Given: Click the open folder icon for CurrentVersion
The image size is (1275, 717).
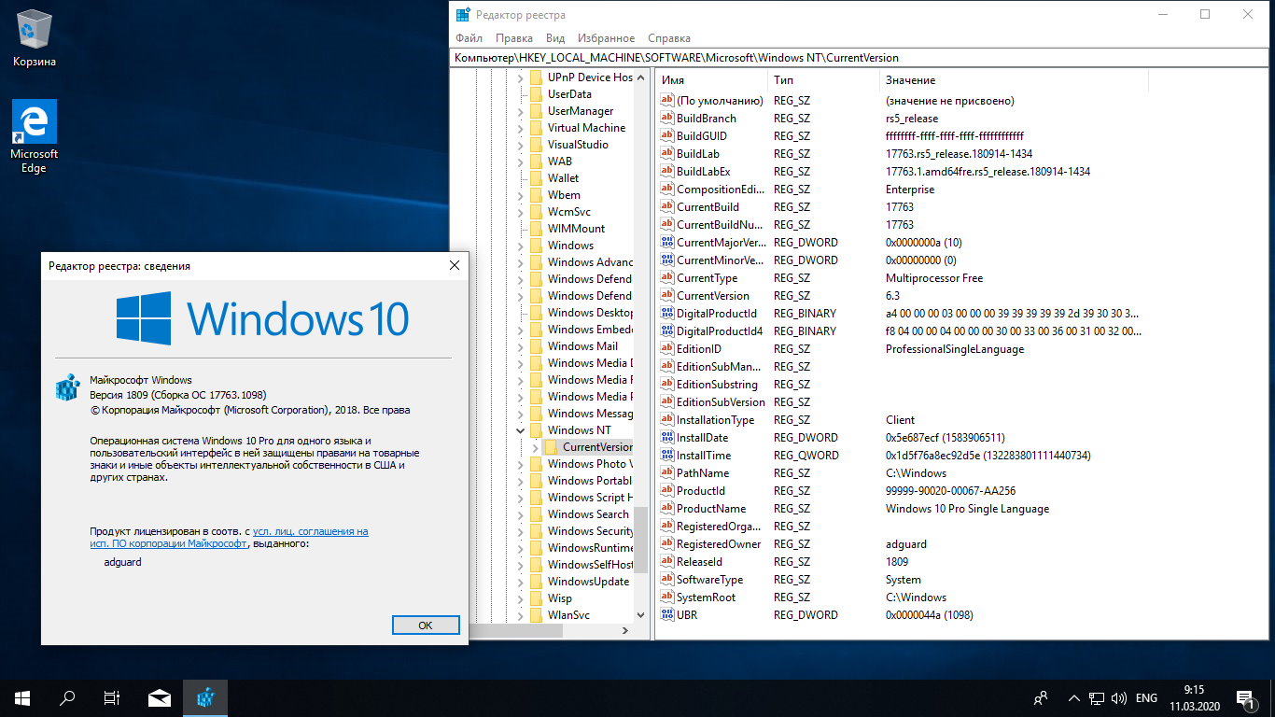Looking at the screenshot, I should [551, 447].
